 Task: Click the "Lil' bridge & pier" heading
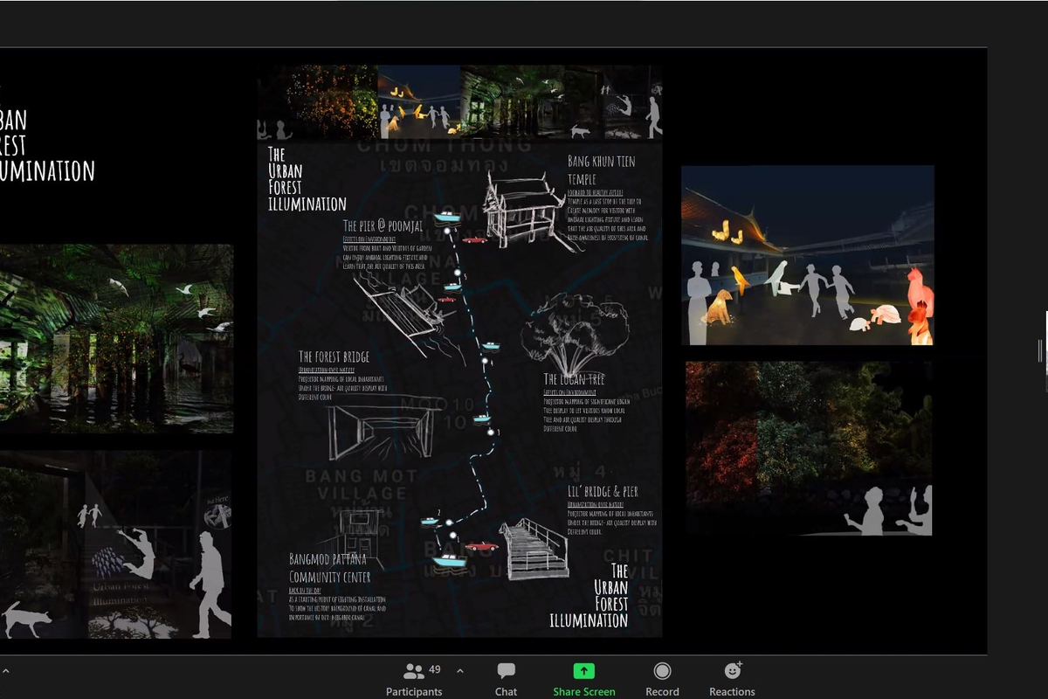[x=603, y=492]
